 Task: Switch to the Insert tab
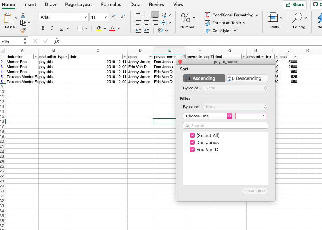click(x=30, y=5)
